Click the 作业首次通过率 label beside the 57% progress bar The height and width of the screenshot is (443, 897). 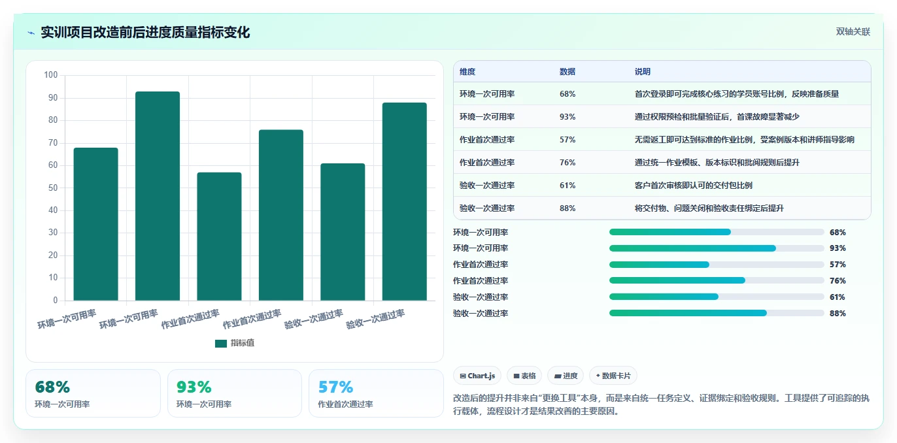tap(481, 265)
